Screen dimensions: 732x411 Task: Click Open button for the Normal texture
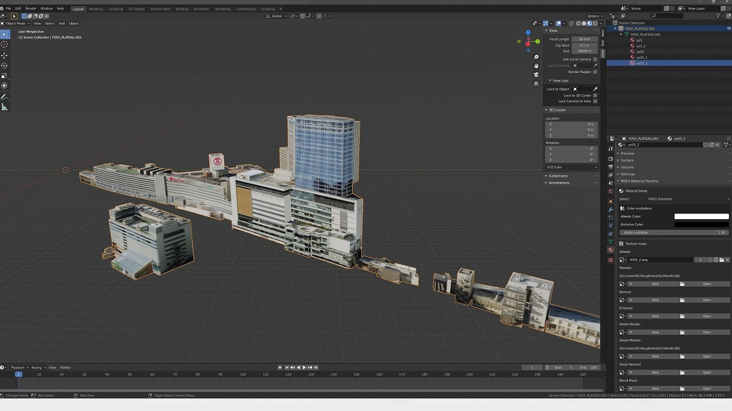point(707,300)
